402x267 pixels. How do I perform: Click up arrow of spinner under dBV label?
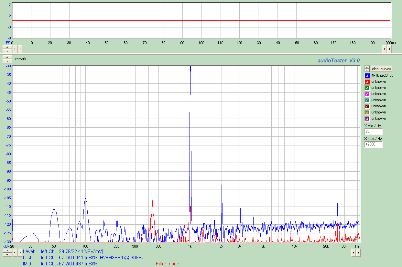7,251
